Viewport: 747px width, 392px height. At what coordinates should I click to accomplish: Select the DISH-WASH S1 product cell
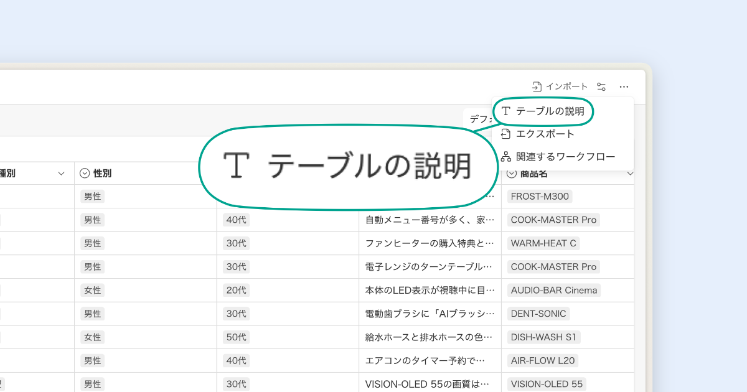click(543, 337)
